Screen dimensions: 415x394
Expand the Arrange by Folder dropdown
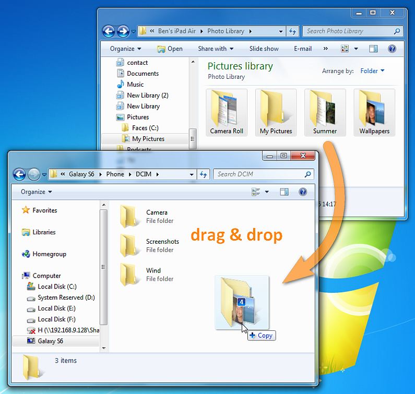click(372, 71)
